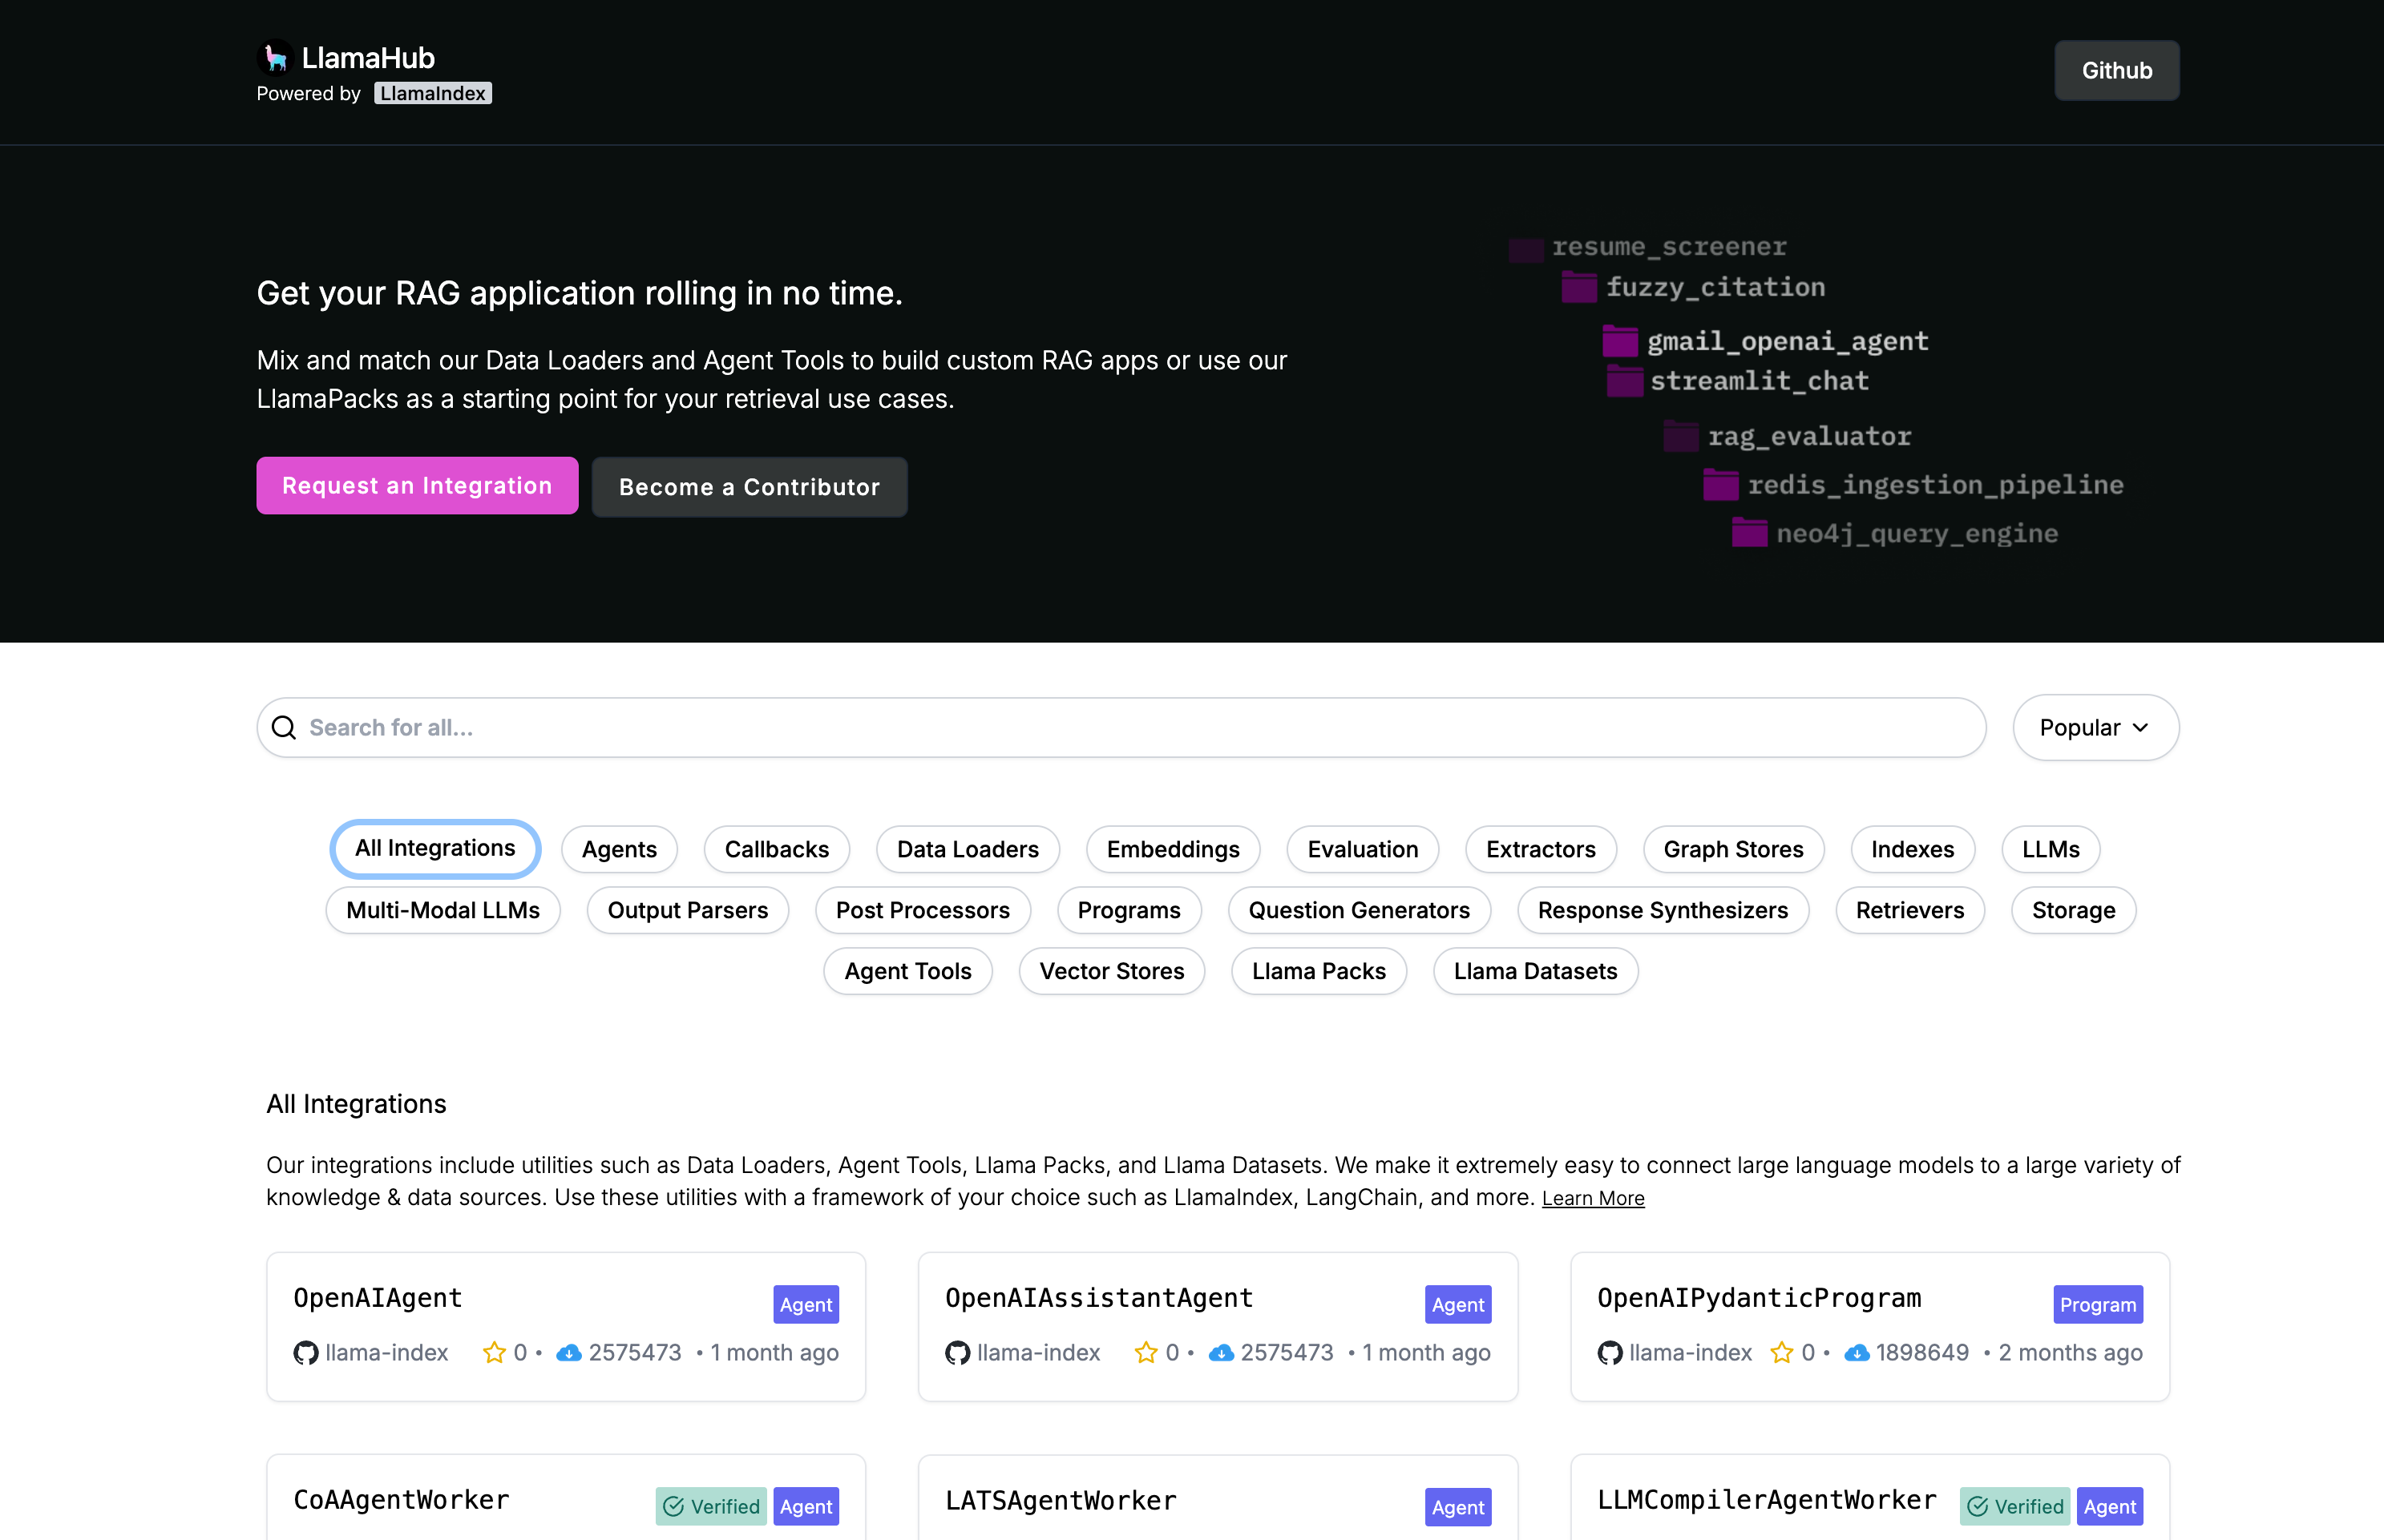Follow the Learn More link
2384x1540 pixels.
pyautogui.click(x=1593, y=1198)
